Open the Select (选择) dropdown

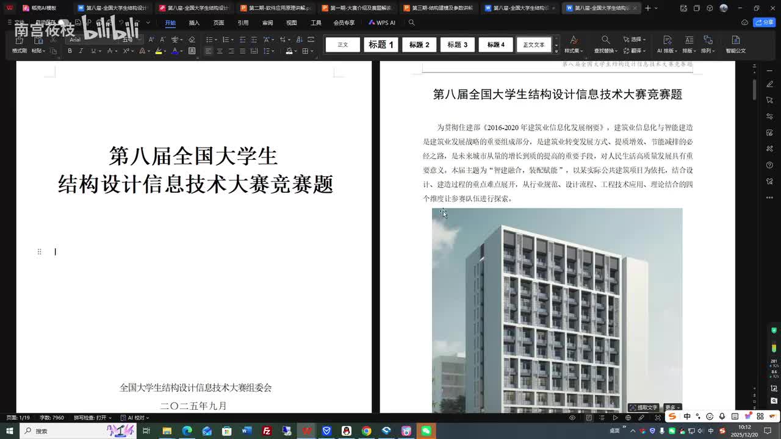pyautogui.click(x=635, y=39)
